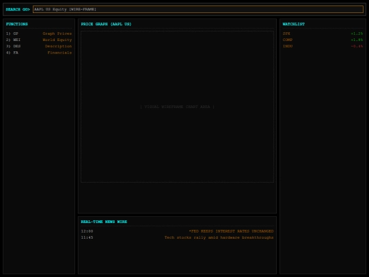
Task: Click the +1.2% change value for SPX
Action: point(357,34)
